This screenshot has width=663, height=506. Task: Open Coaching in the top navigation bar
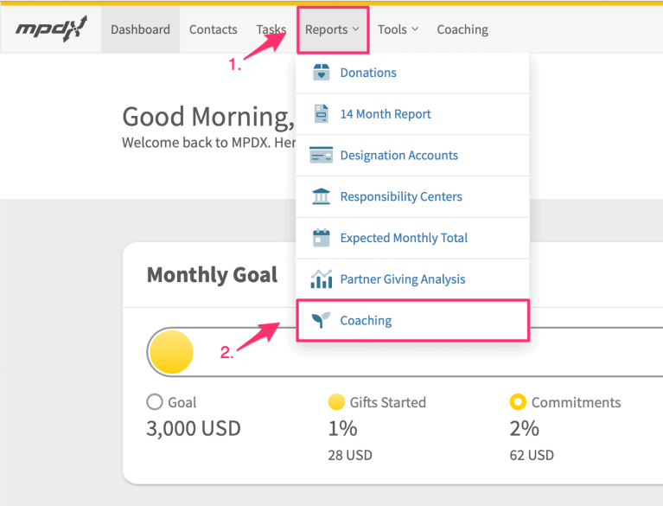click(462, 29)
